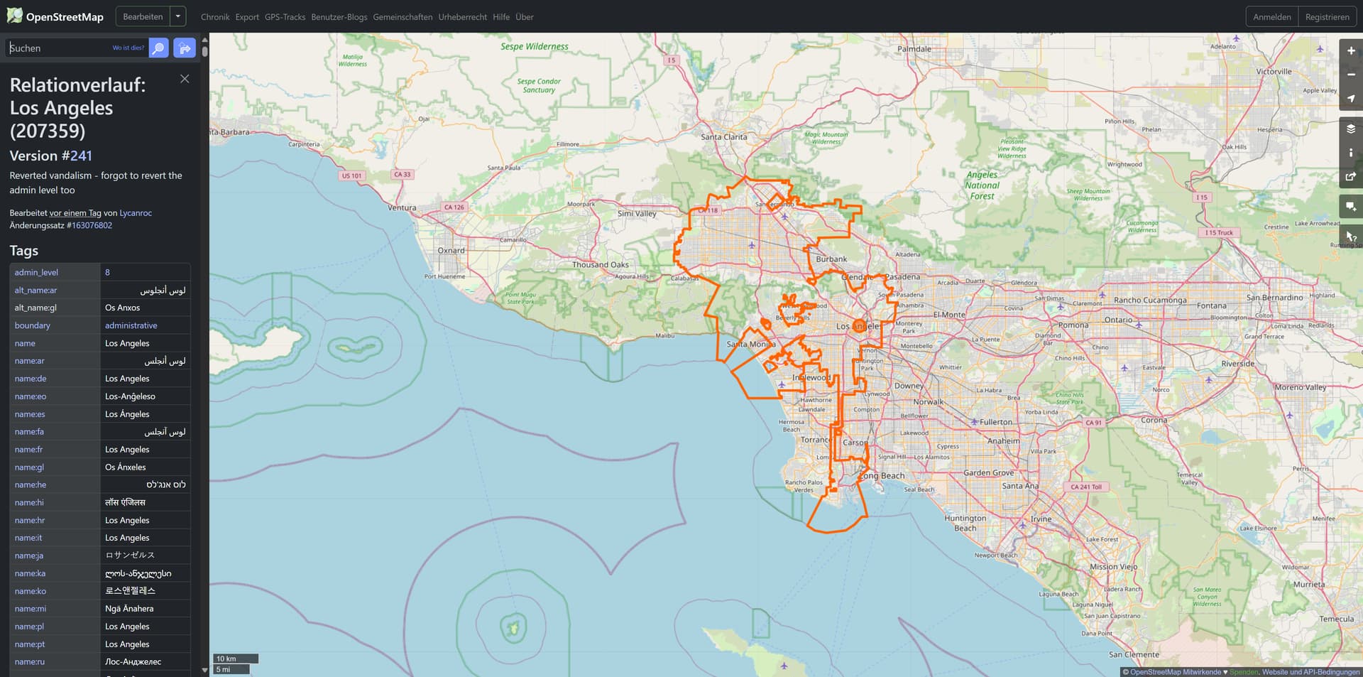Click the name:de tag key
This screenshot has height=677, width=1363.
31,379
